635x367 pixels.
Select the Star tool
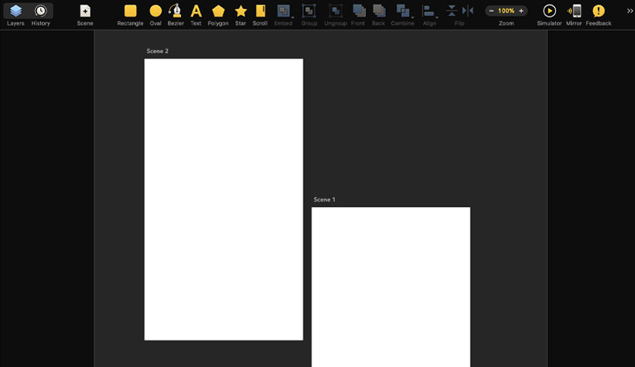(241, 15)
